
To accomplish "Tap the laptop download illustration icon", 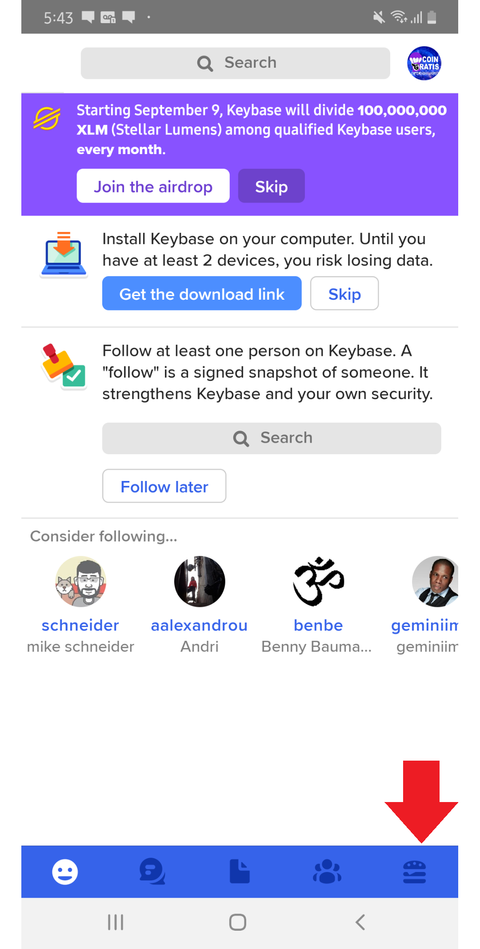I will (64, 254).
